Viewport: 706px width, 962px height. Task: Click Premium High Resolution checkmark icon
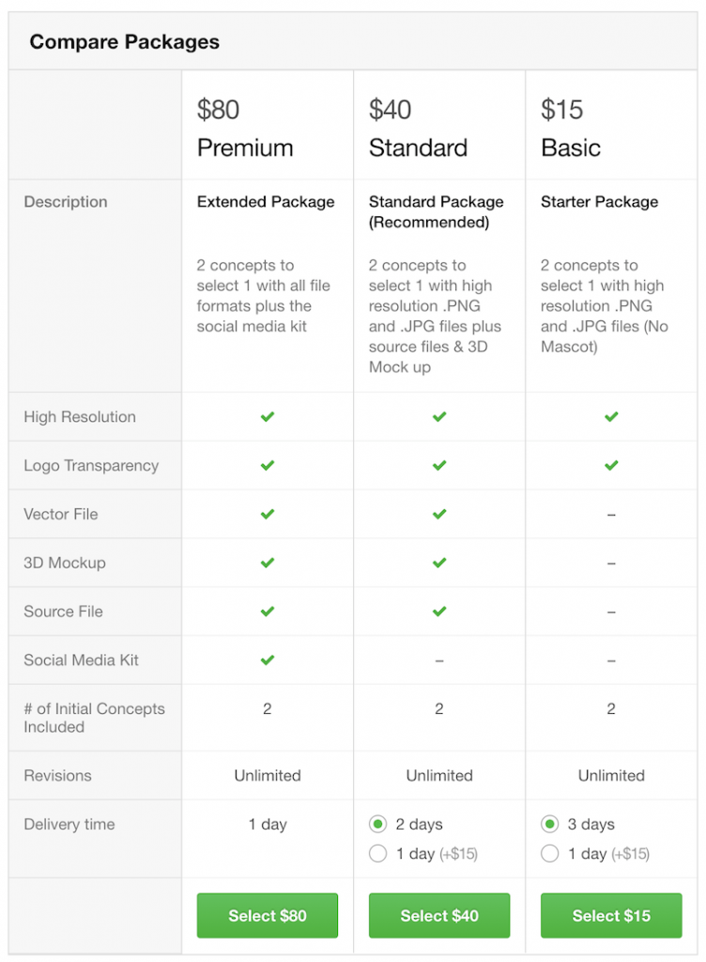coord(268,417)
